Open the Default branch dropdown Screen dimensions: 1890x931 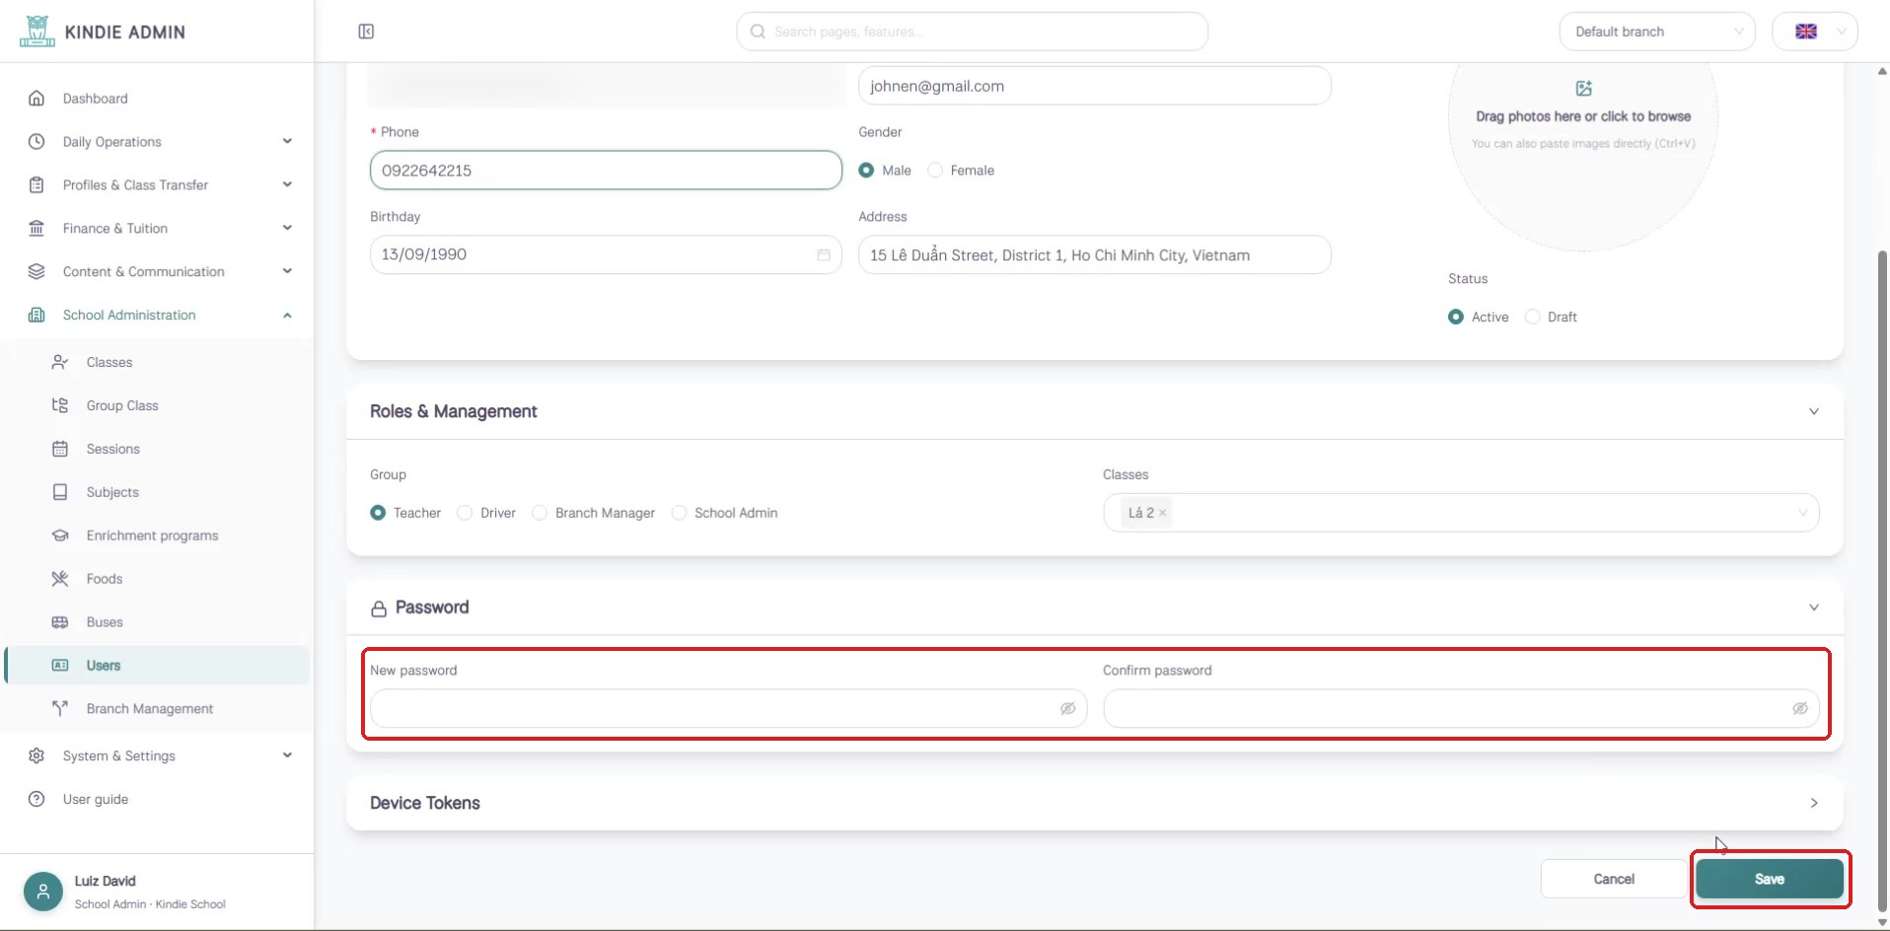click(x=1657, y=32)
